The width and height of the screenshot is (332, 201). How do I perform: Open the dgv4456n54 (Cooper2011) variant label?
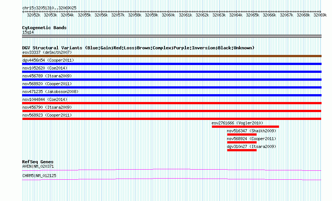48,60
